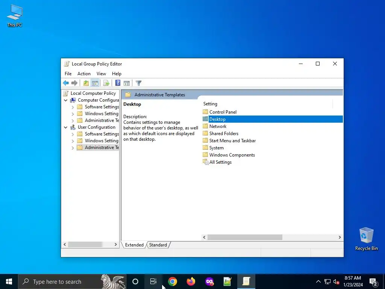Open the Action menu
The height and width of the screenshot is (289, 385).
[x=84, y=74]
